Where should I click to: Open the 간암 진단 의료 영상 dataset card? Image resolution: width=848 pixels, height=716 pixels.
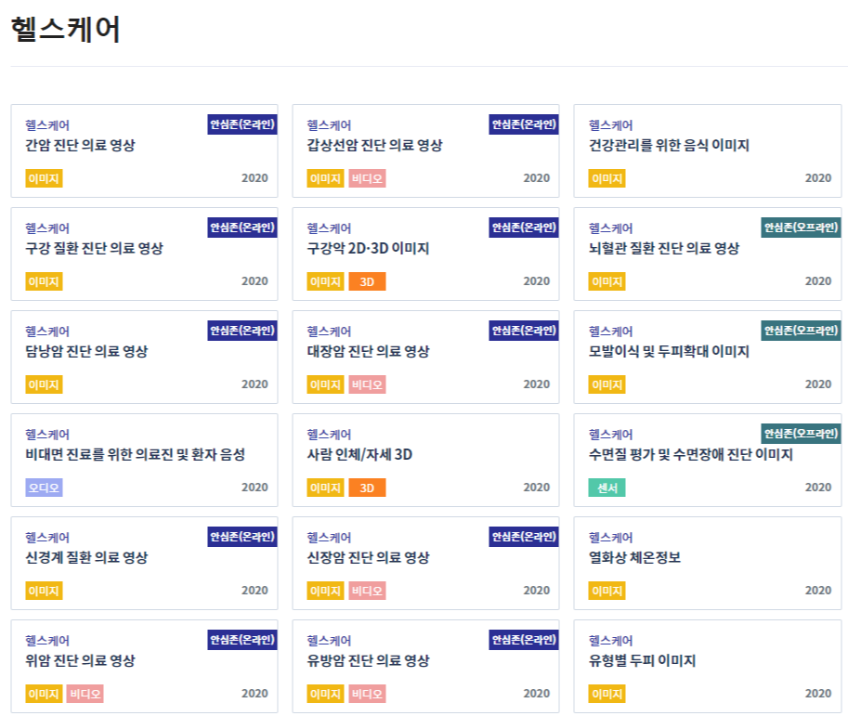point(144,150)
